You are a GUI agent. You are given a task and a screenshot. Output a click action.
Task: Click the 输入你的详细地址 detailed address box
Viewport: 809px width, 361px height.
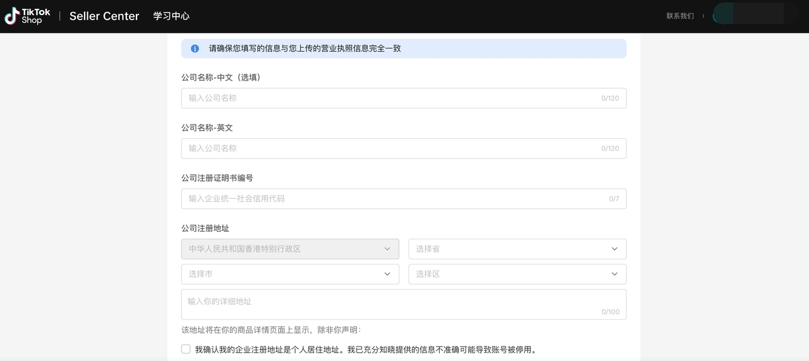pyautogui.click(x=392, y=304)
